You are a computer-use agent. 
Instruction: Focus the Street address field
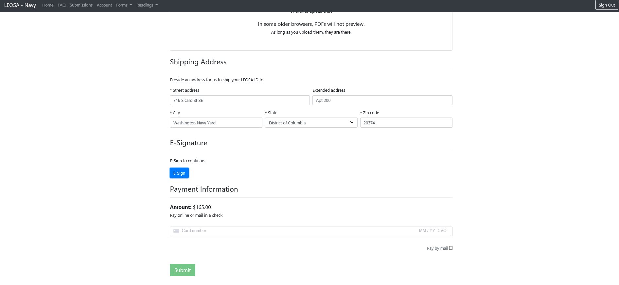(239, 100)
